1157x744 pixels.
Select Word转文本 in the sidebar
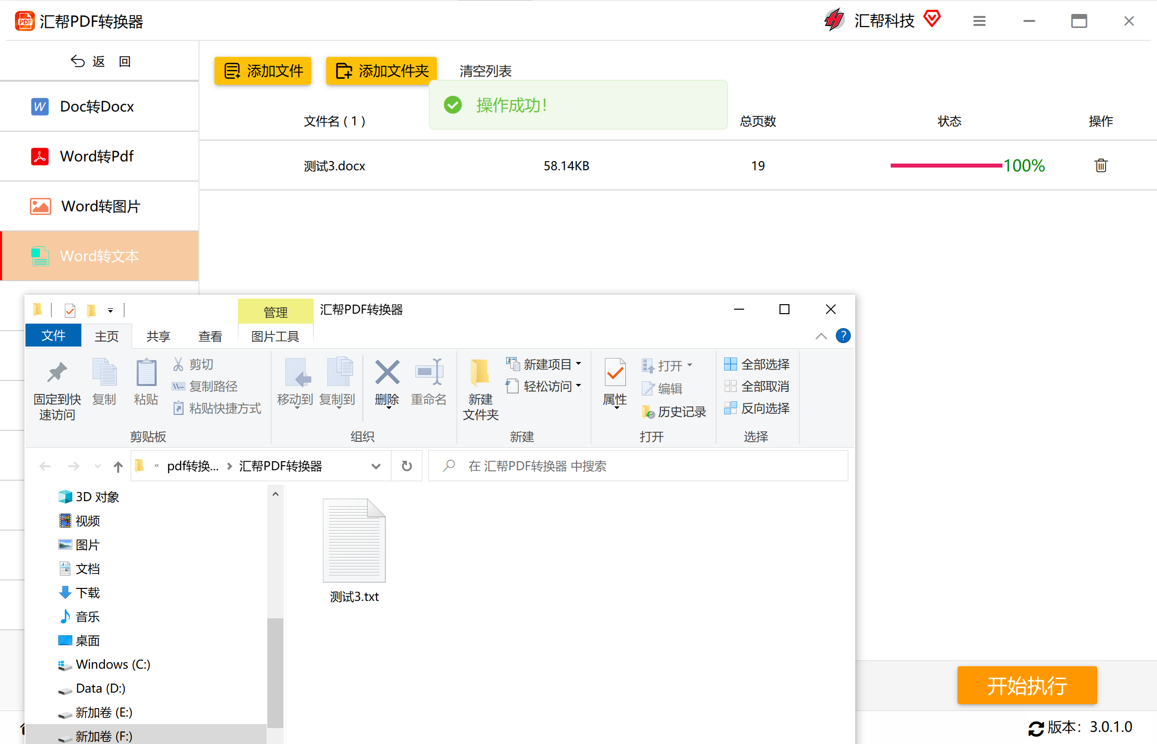point(99,256)
